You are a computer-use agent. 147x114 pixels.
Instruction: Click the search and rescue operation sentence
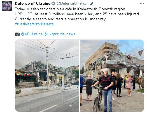[x=60, y=19]
